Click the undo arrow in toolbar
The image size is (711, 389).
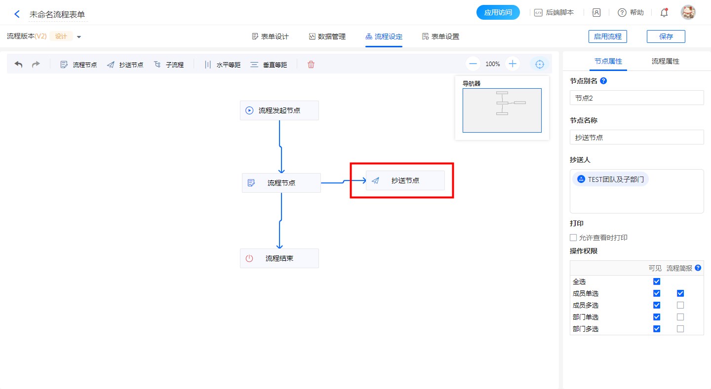(18, 65)
